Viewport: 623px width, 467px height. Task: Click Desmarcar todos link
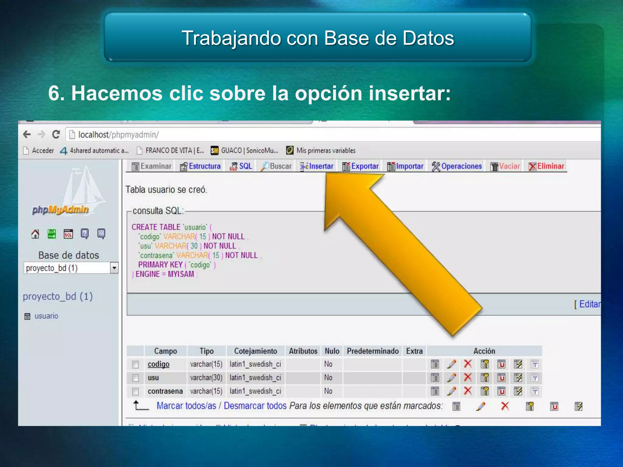255,406
